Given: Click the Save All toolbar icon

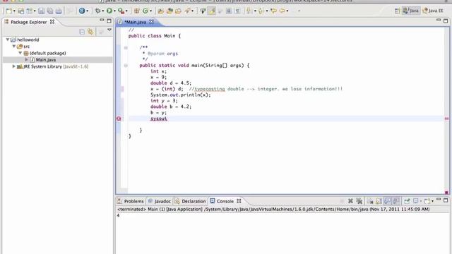Looking at the screenshot, I should [x=50, y=11].
